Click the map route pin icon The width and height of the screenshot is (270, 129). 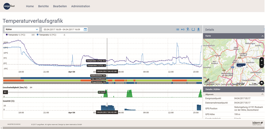click(x=188, y=29)
